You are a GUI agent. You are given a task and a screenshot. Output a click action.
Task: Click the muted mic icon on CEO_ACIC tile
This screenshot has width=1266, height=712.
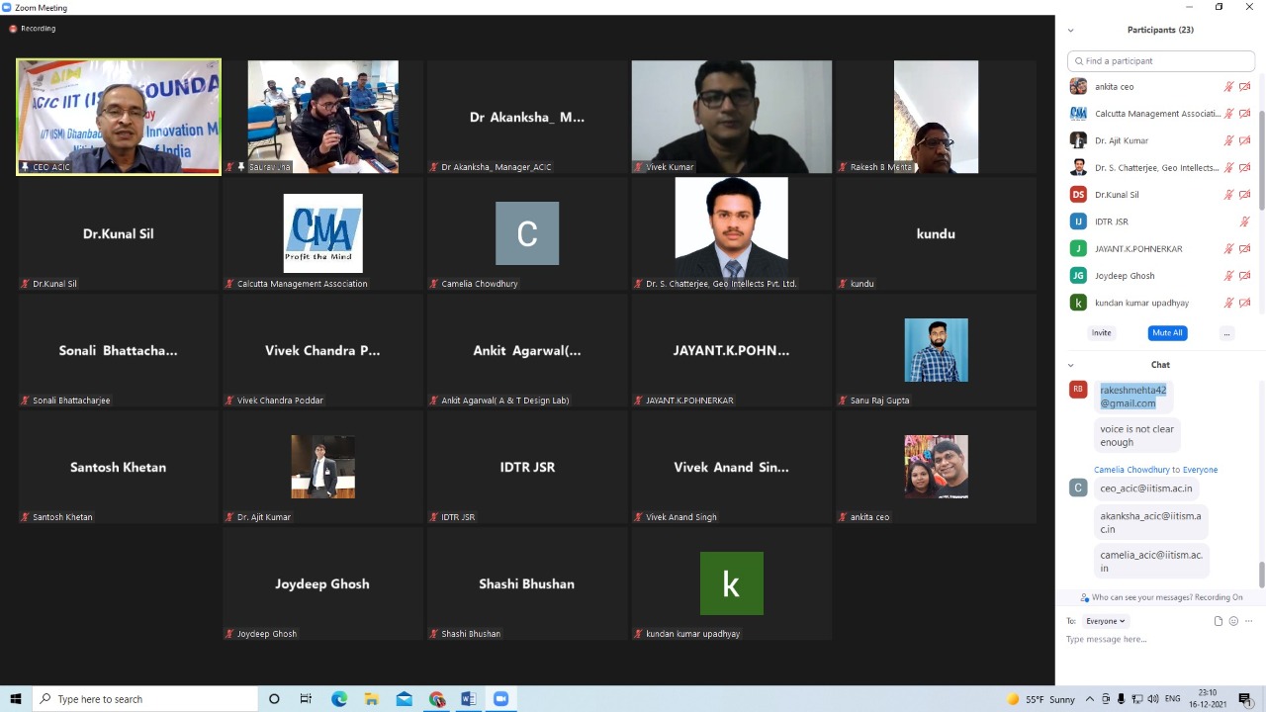coord(25,166)
